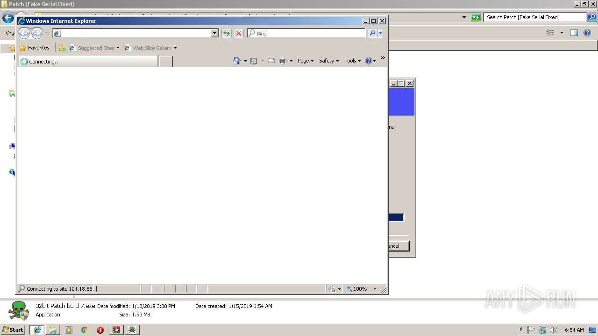Open the recent pages dropdown arrow
This screenshot has height=336, width=598.
click(47, 34)
